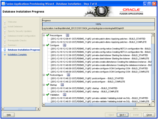Select the Prerequisite Checks step
Screen dimensions: 158x119
pos(17,41)
